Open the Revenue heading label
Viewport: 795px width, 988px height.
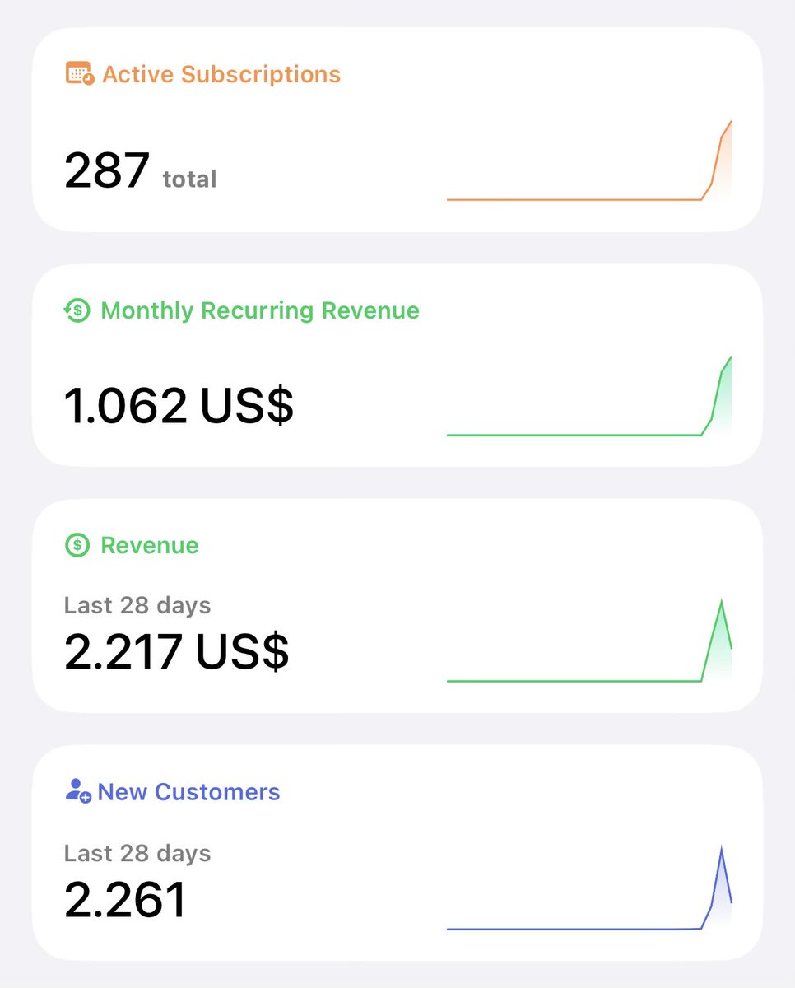point(150,545)
